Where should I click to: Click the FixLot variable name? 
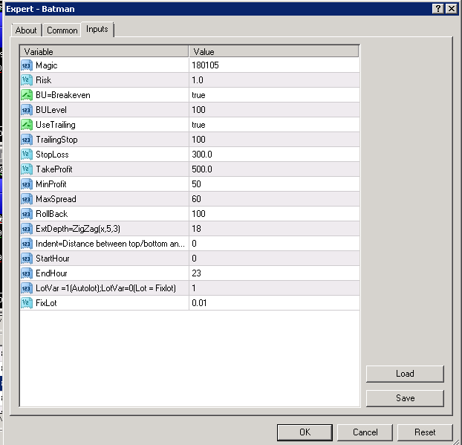click(46, 303)
